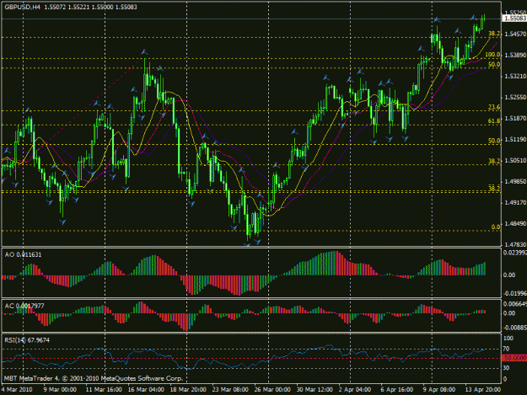
Task: Click the 1.47830 price scale label
Action: point(515,244)
